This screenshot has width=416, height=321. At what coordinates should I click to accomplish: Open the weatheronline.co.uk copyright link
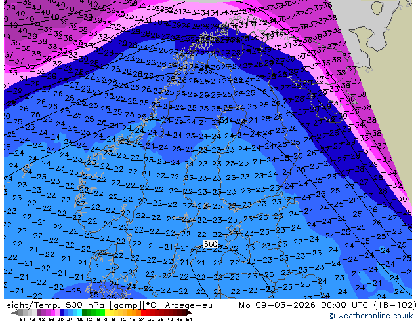click(371, 316)
